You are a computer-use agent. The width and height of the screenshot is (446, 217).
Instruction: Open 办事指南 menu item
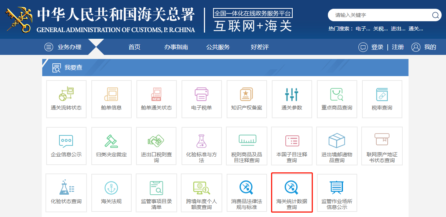[176, 47]
